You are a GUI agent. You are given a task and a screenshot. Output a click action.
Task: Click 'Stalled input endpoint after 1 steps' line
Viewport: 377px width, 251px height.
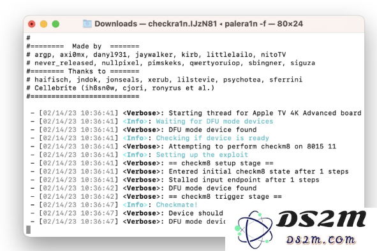point(175,180)
